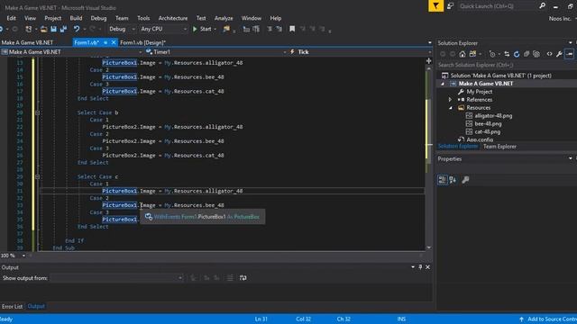Image resolution: width=577 pixels, height=324 pixels.
Task: Click the Undo arrow icon
Action: point(76,29)
